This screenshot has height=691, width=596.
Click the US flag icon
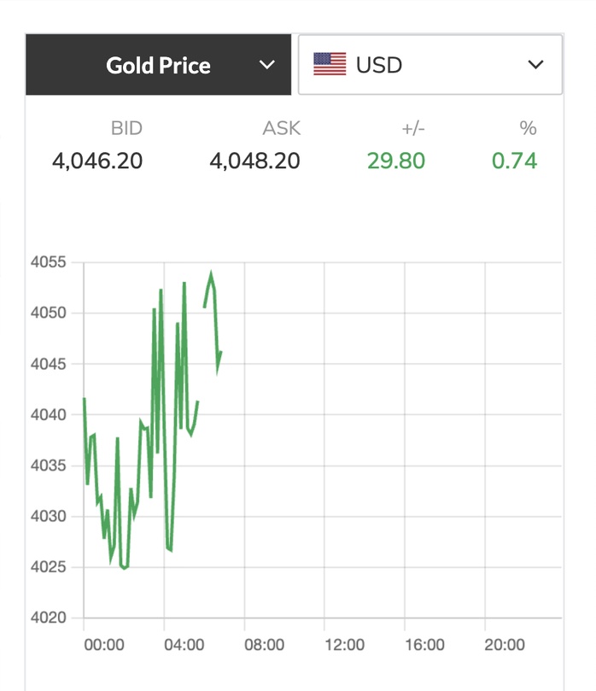(330, 65)
